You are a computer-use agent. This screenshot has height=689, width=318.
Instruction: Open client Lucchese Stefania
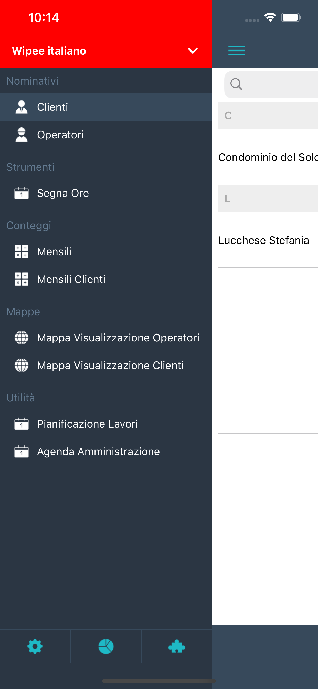pos(264,240)
